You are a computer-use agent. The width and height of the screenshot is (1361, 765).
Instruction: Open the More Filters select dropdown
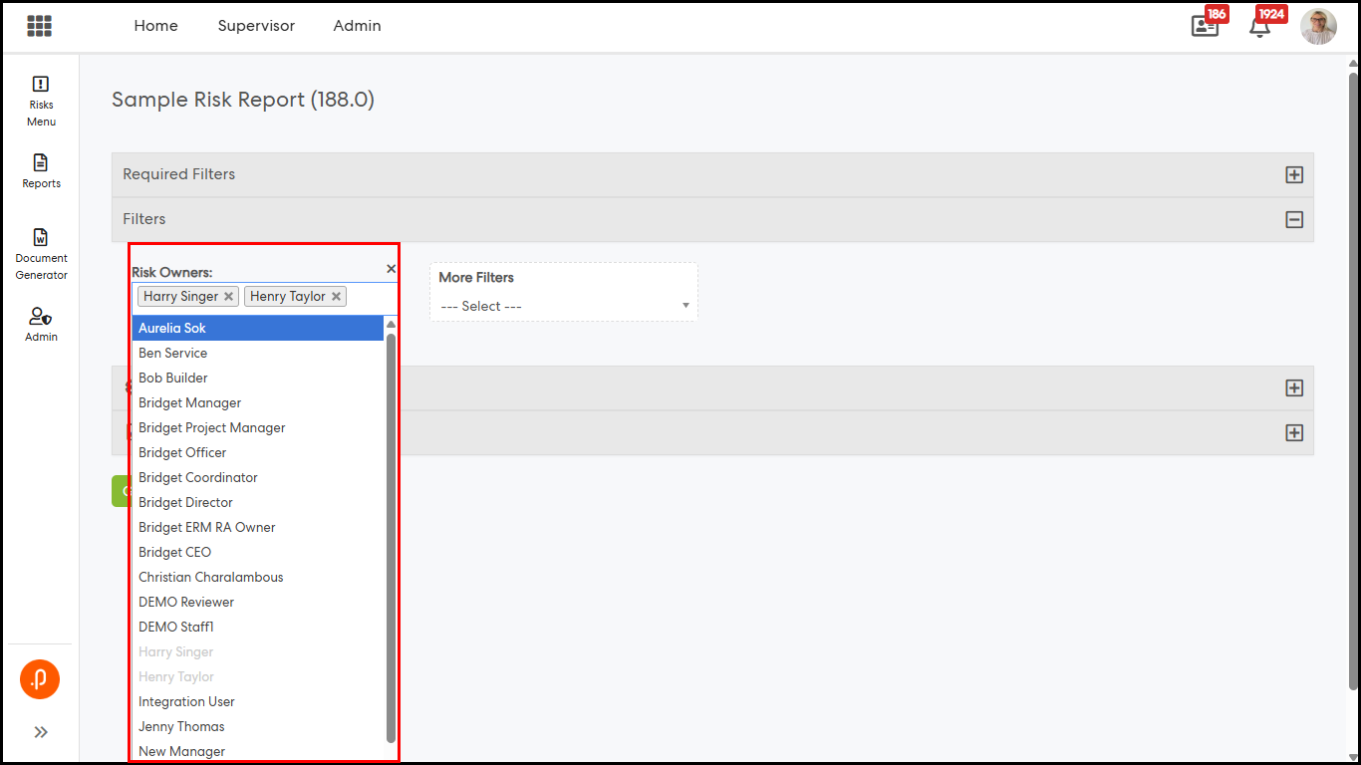point(564,306)
